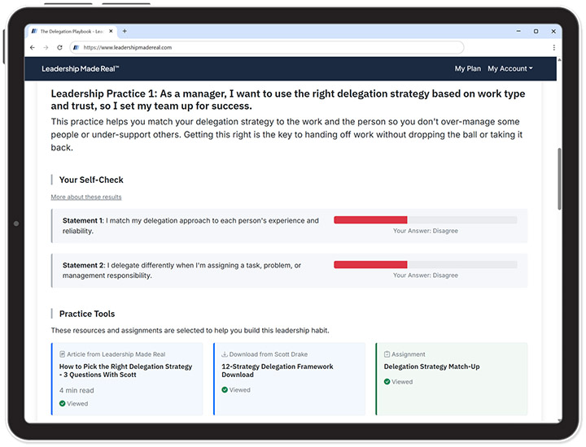Click the Assignment clipboard icon

click(x=387, y=354)
